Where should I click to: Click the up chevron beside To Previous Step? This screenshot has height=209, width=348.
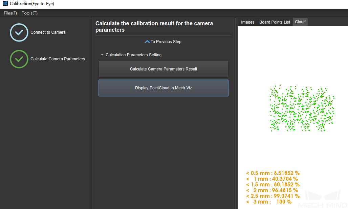click(x=147, y=42)
